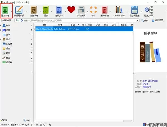Click Connect/share (连接/共享) globe icon
The height and width of the screenshot is (127, 167).
[149, 10]
